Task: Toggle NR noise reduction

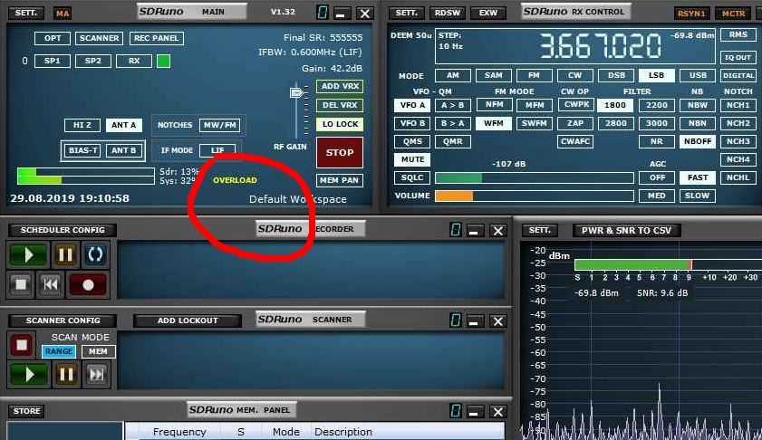Action: (657, 141)
